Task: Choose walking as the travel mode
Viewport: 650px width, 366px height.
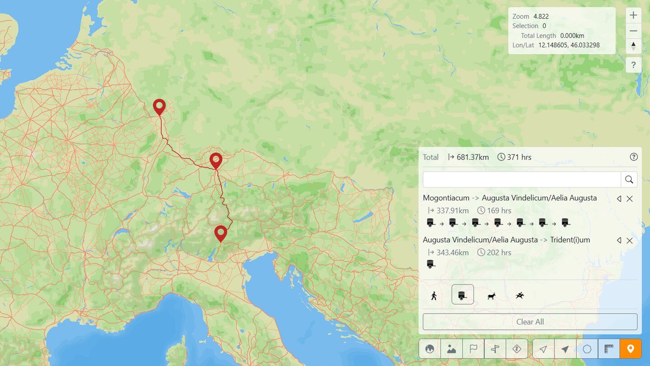Action: tap(434, 296)
